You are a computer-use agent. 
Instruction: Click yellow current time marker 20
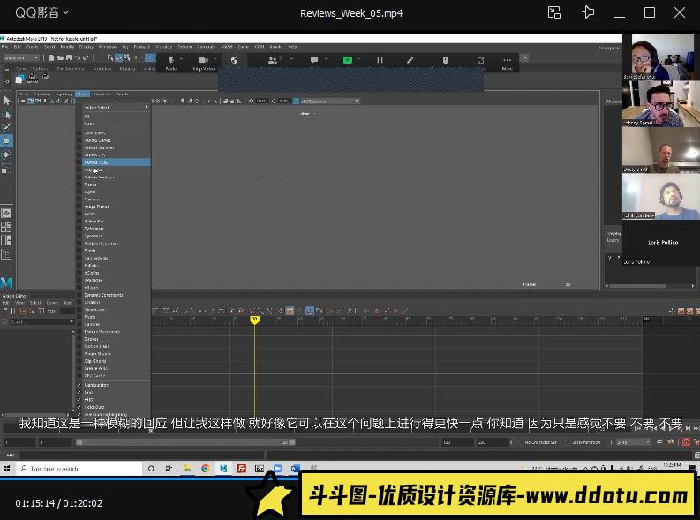pyautogui.click(x=254, y=319)
